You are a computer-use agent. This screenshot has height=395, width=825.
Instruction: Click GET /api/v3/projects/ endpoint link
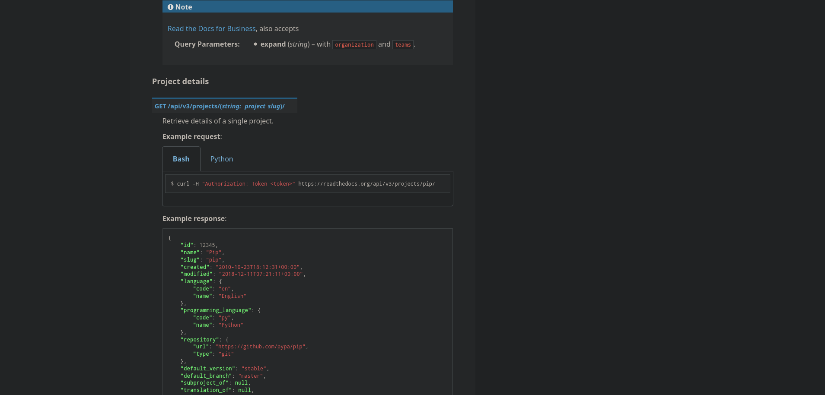(x=220, y=106)
